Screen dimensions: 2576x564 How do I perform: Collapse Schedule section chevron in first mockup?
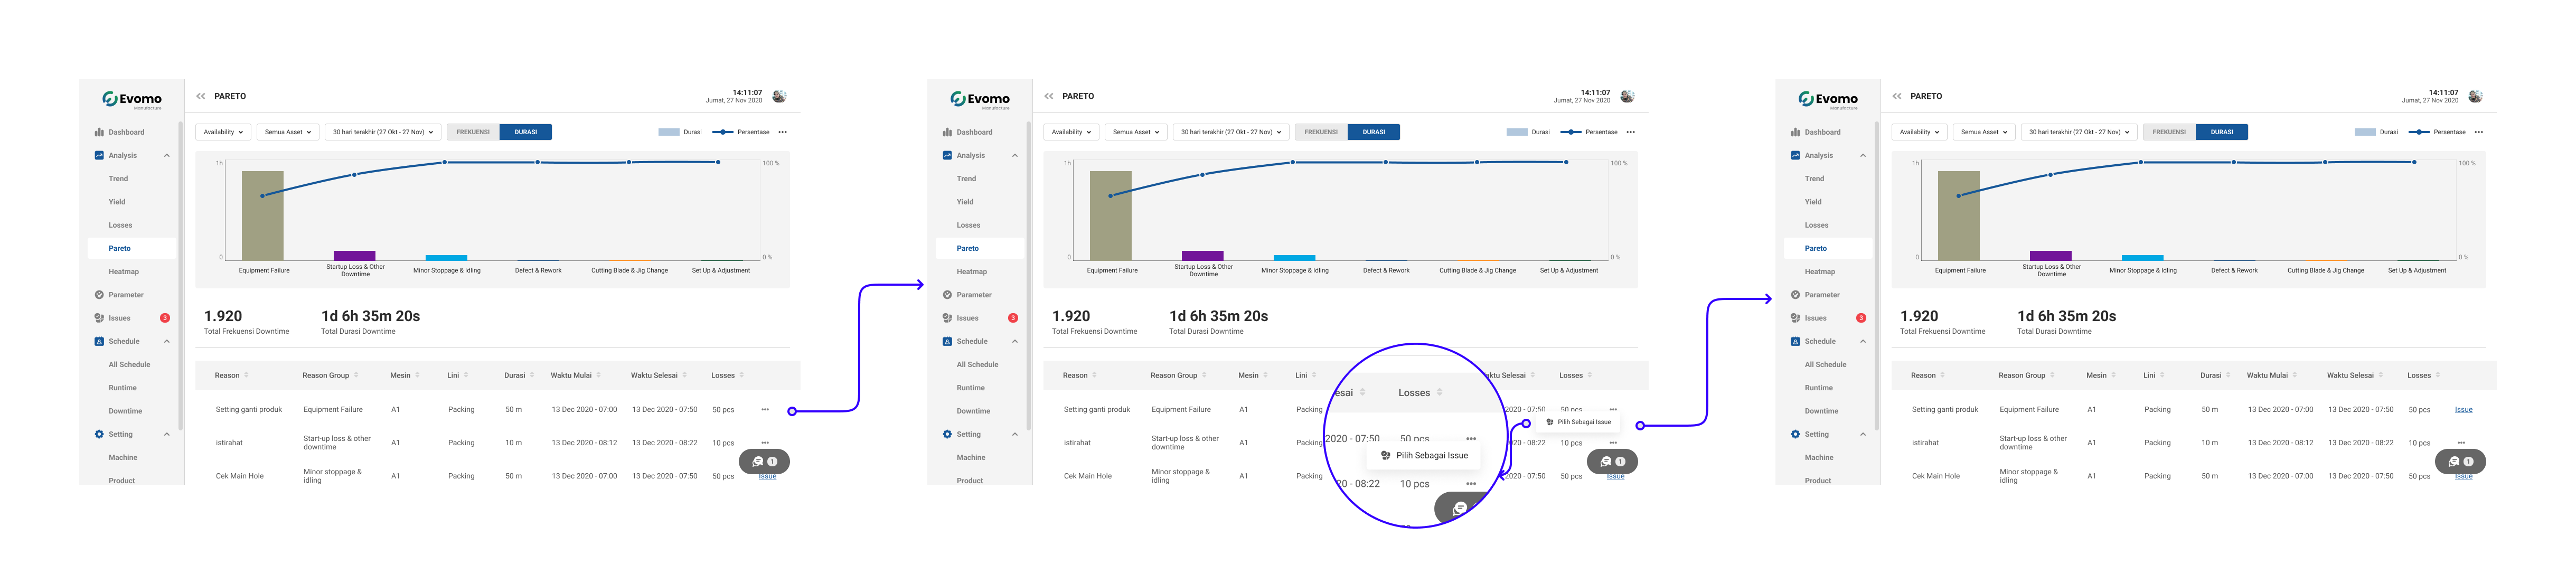[167, 341]
